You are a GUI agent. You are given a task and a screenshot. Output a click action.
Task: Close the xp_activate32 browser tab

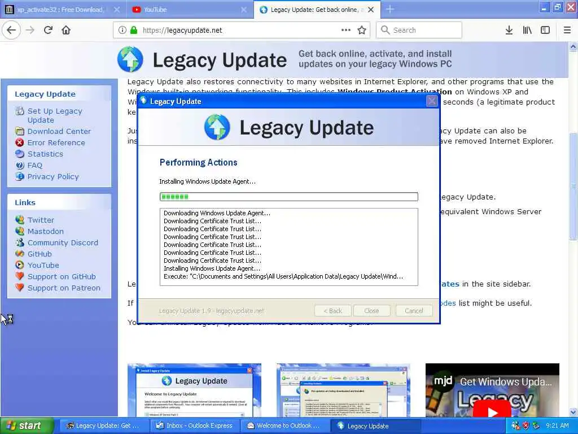click(x=117, y=10)
